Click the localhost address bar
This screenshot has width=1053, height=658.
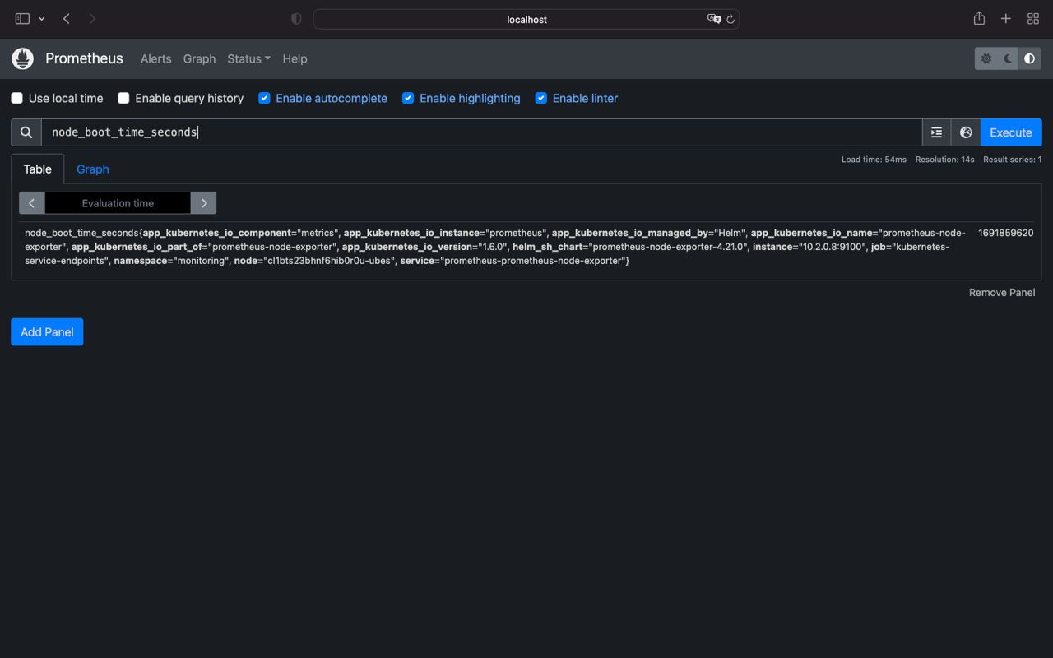[526, 19]
